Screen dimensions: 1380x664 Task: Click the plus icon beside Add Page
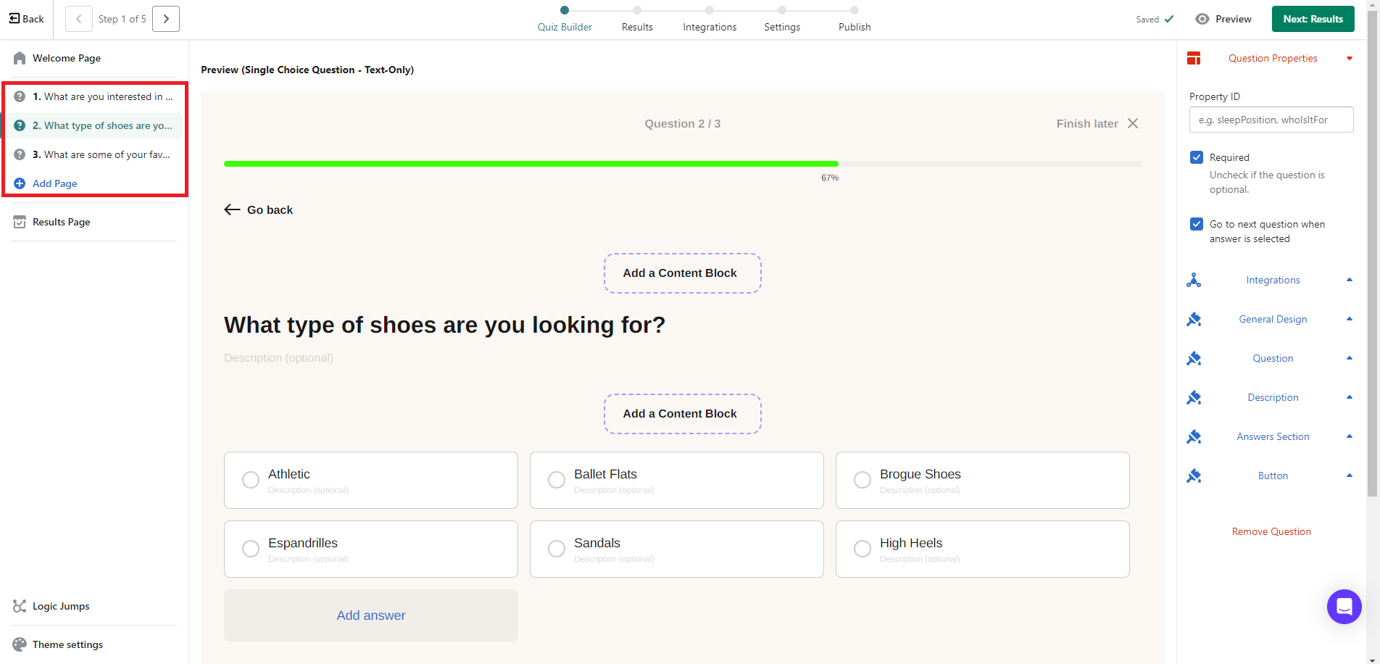[20, 183]
